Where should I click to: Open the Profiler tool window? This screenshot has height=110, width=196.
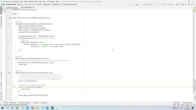pyautogui.click(x=36, y=103)
